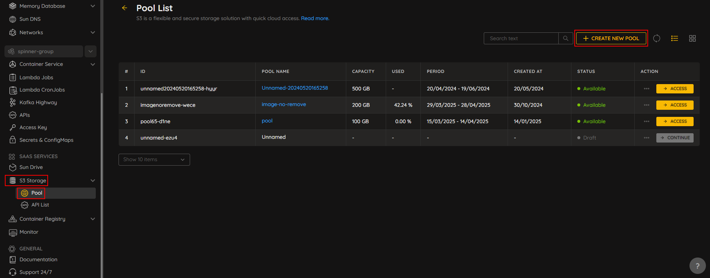Click Access for unnamed20240520165258-hyyr pool
Viewport: 710px width, 278px height.
point(675,89)
